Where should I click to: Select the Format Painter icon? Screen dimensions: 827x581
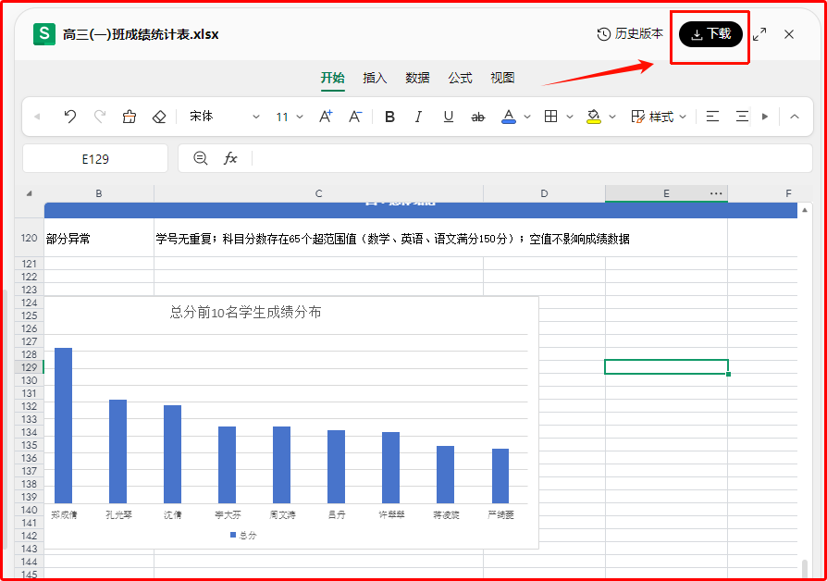point(129,117)
